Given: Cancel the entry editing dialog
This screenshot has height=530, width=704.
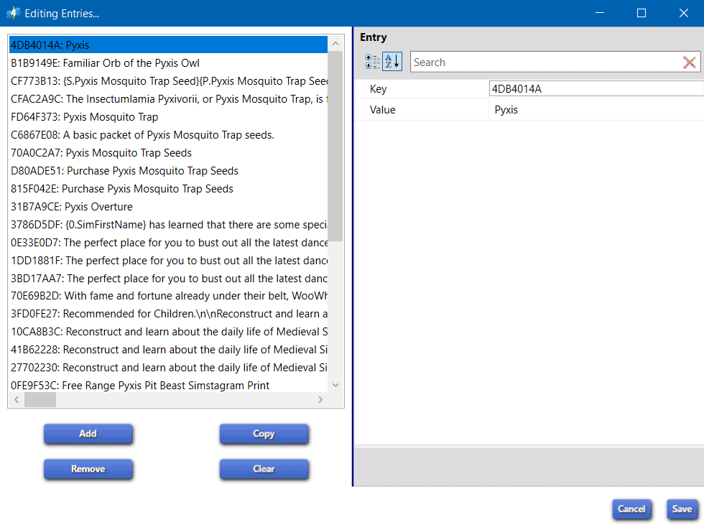Looking at the screenshot, I should 631,509.
